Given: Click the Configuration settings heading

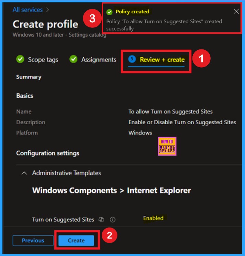Looking at the screenshot, I should [48, 153].
